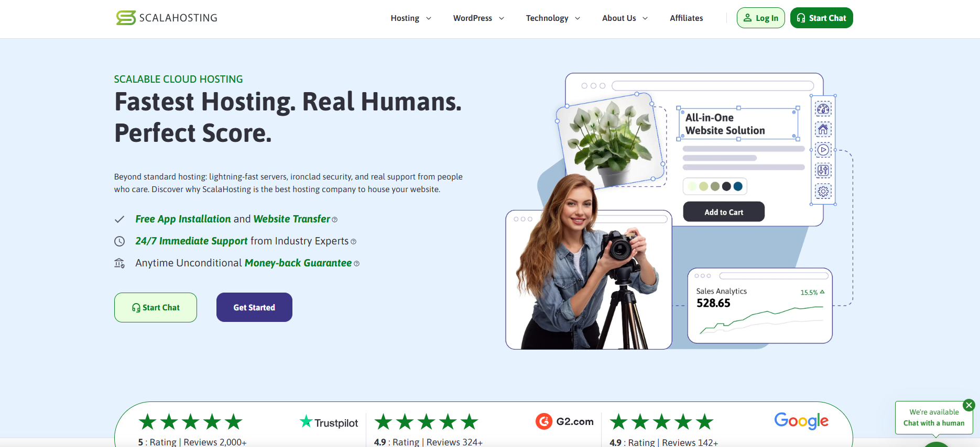The image size is (980, 447).
Task: Expand the Technology dropdown chevron
Action: click(x=578, y=18)
